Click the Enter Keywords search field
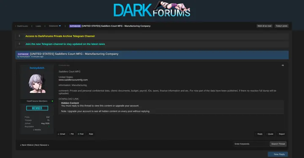Image resolution: width=304 pixels, height=158 pixels. pos(251,144)
